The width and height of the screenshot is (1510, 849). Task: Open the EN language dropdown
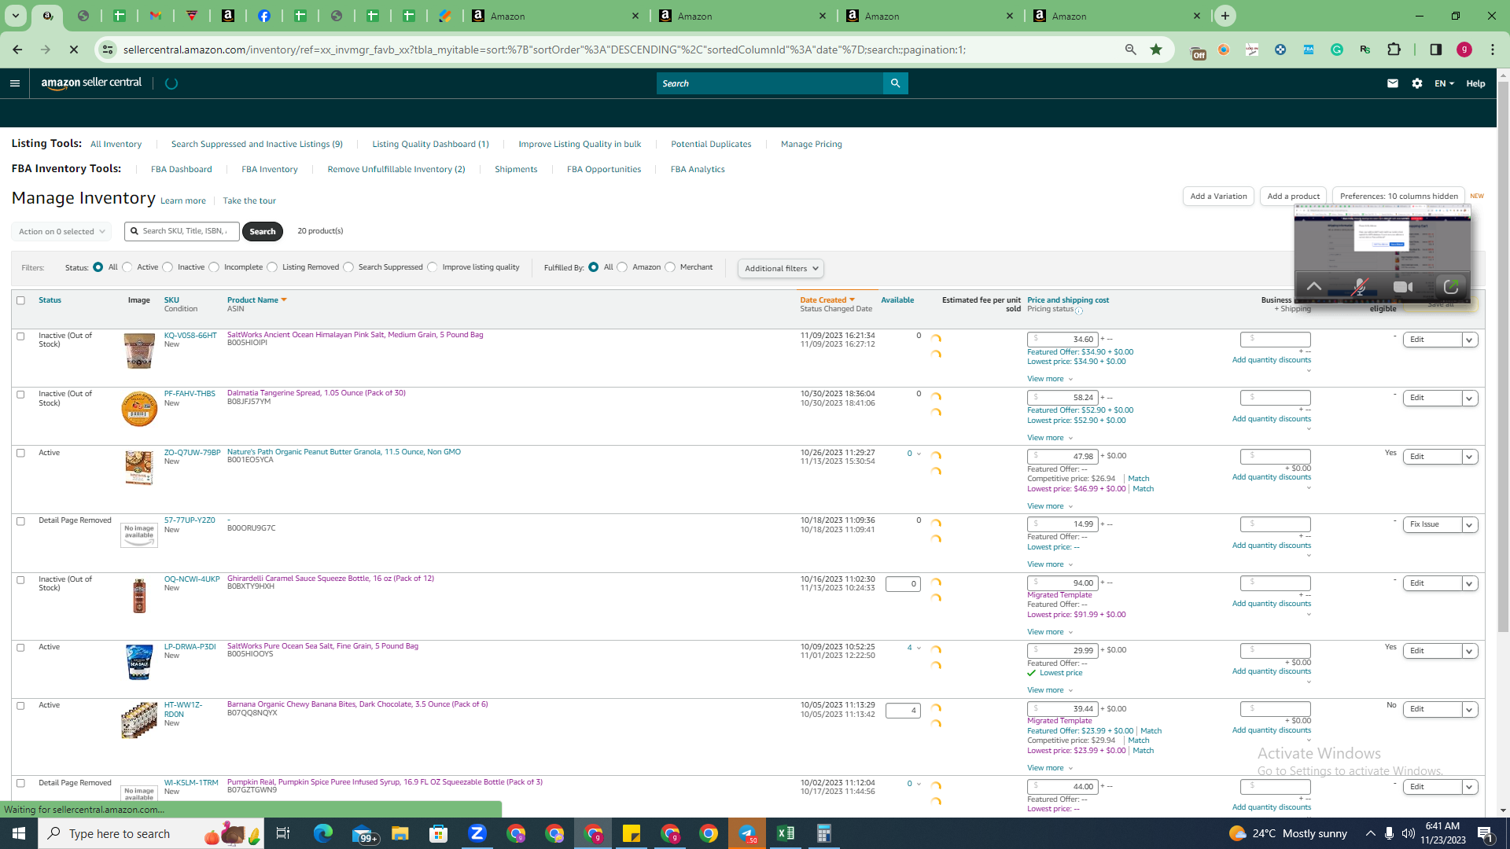click(1444, 83)
